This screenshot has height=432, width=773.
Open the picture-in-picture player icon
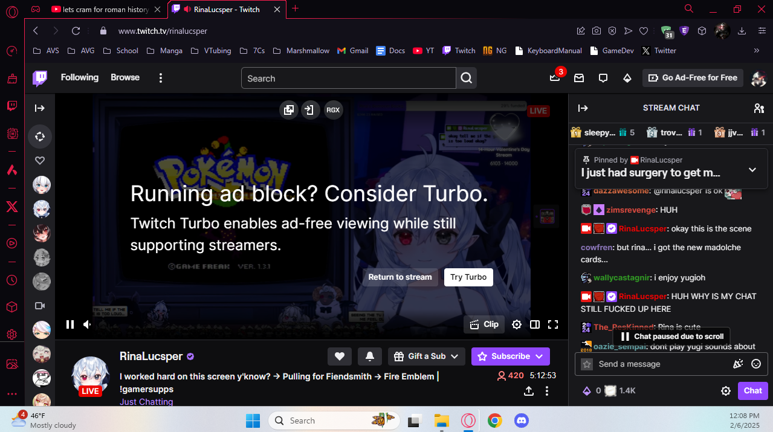[289, 110]
